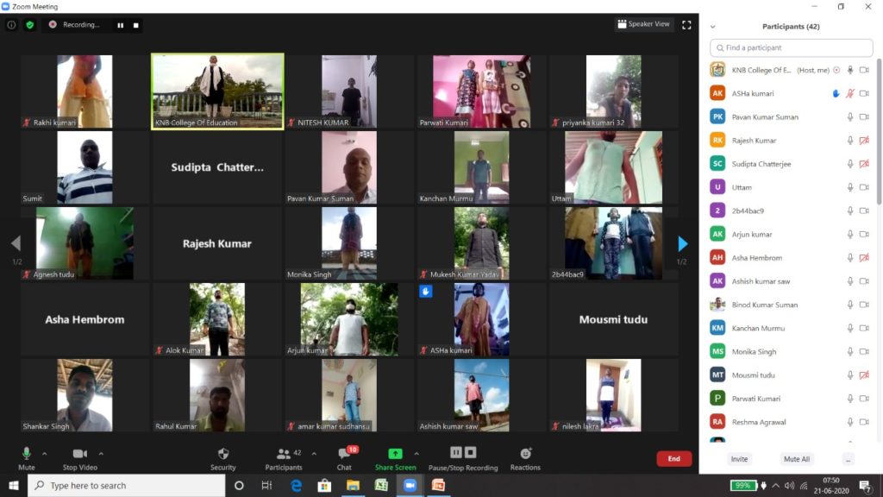The image size is (883, 497).
Task: Click the meeting info icon
Action: pos(11,25)
